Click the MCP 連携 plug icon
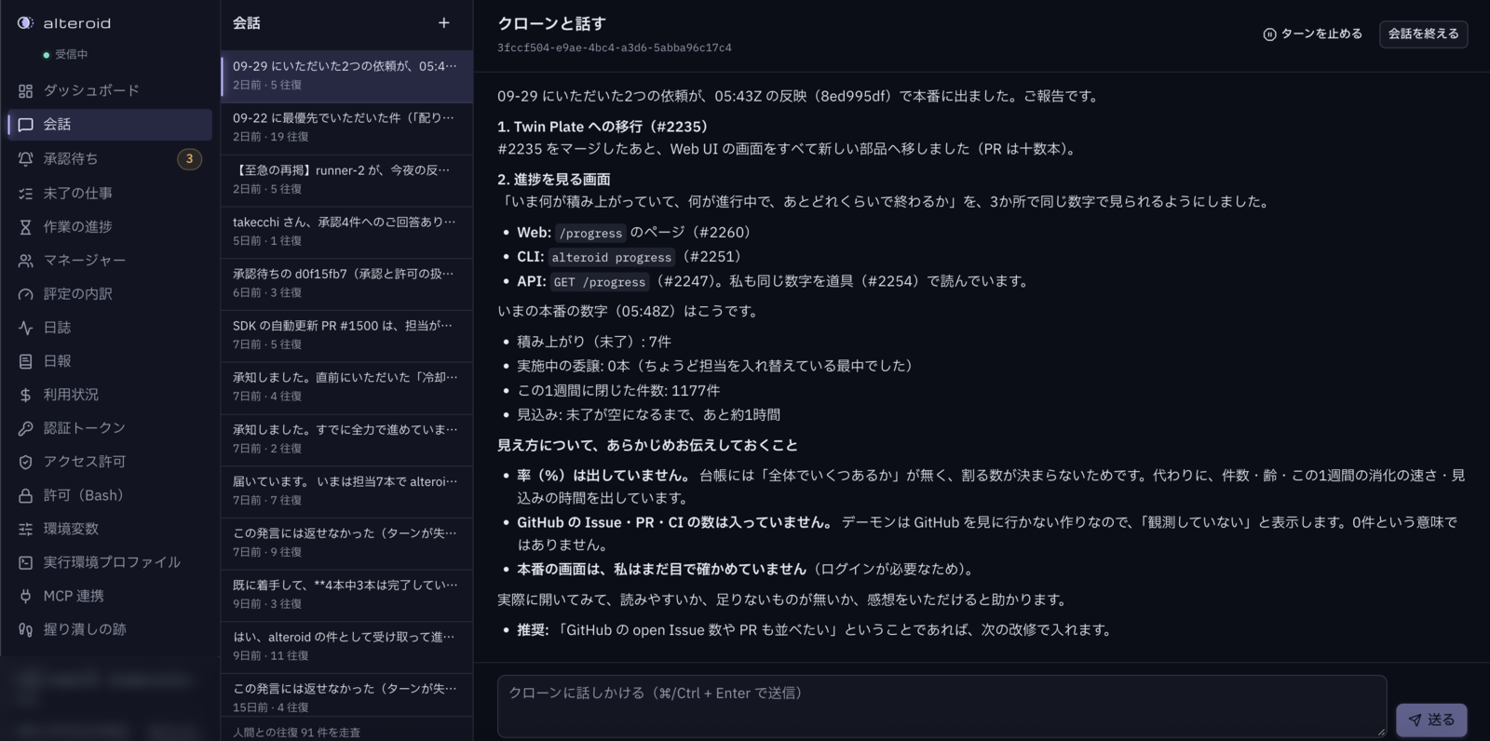The image size is (1490, 741). (25, 596)
